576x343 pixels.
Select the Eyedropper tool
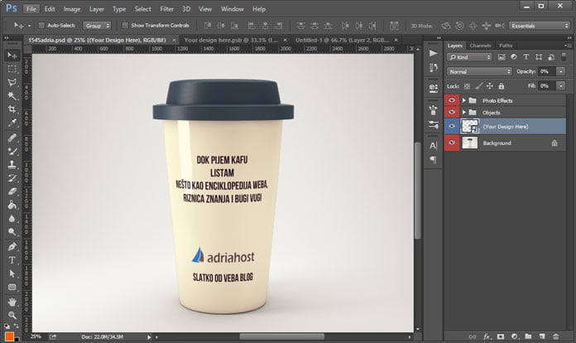point(12,123)
